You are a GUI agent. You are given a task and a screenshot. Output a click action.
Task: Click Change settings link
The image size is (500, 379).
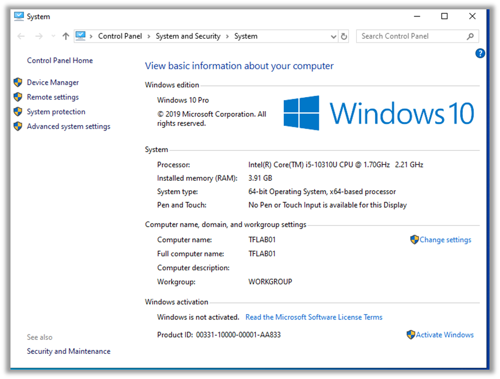tap(445, 240)
